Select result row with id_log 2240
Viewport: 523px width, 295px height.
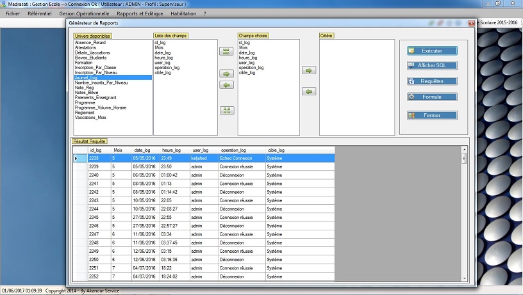point(94,175)
